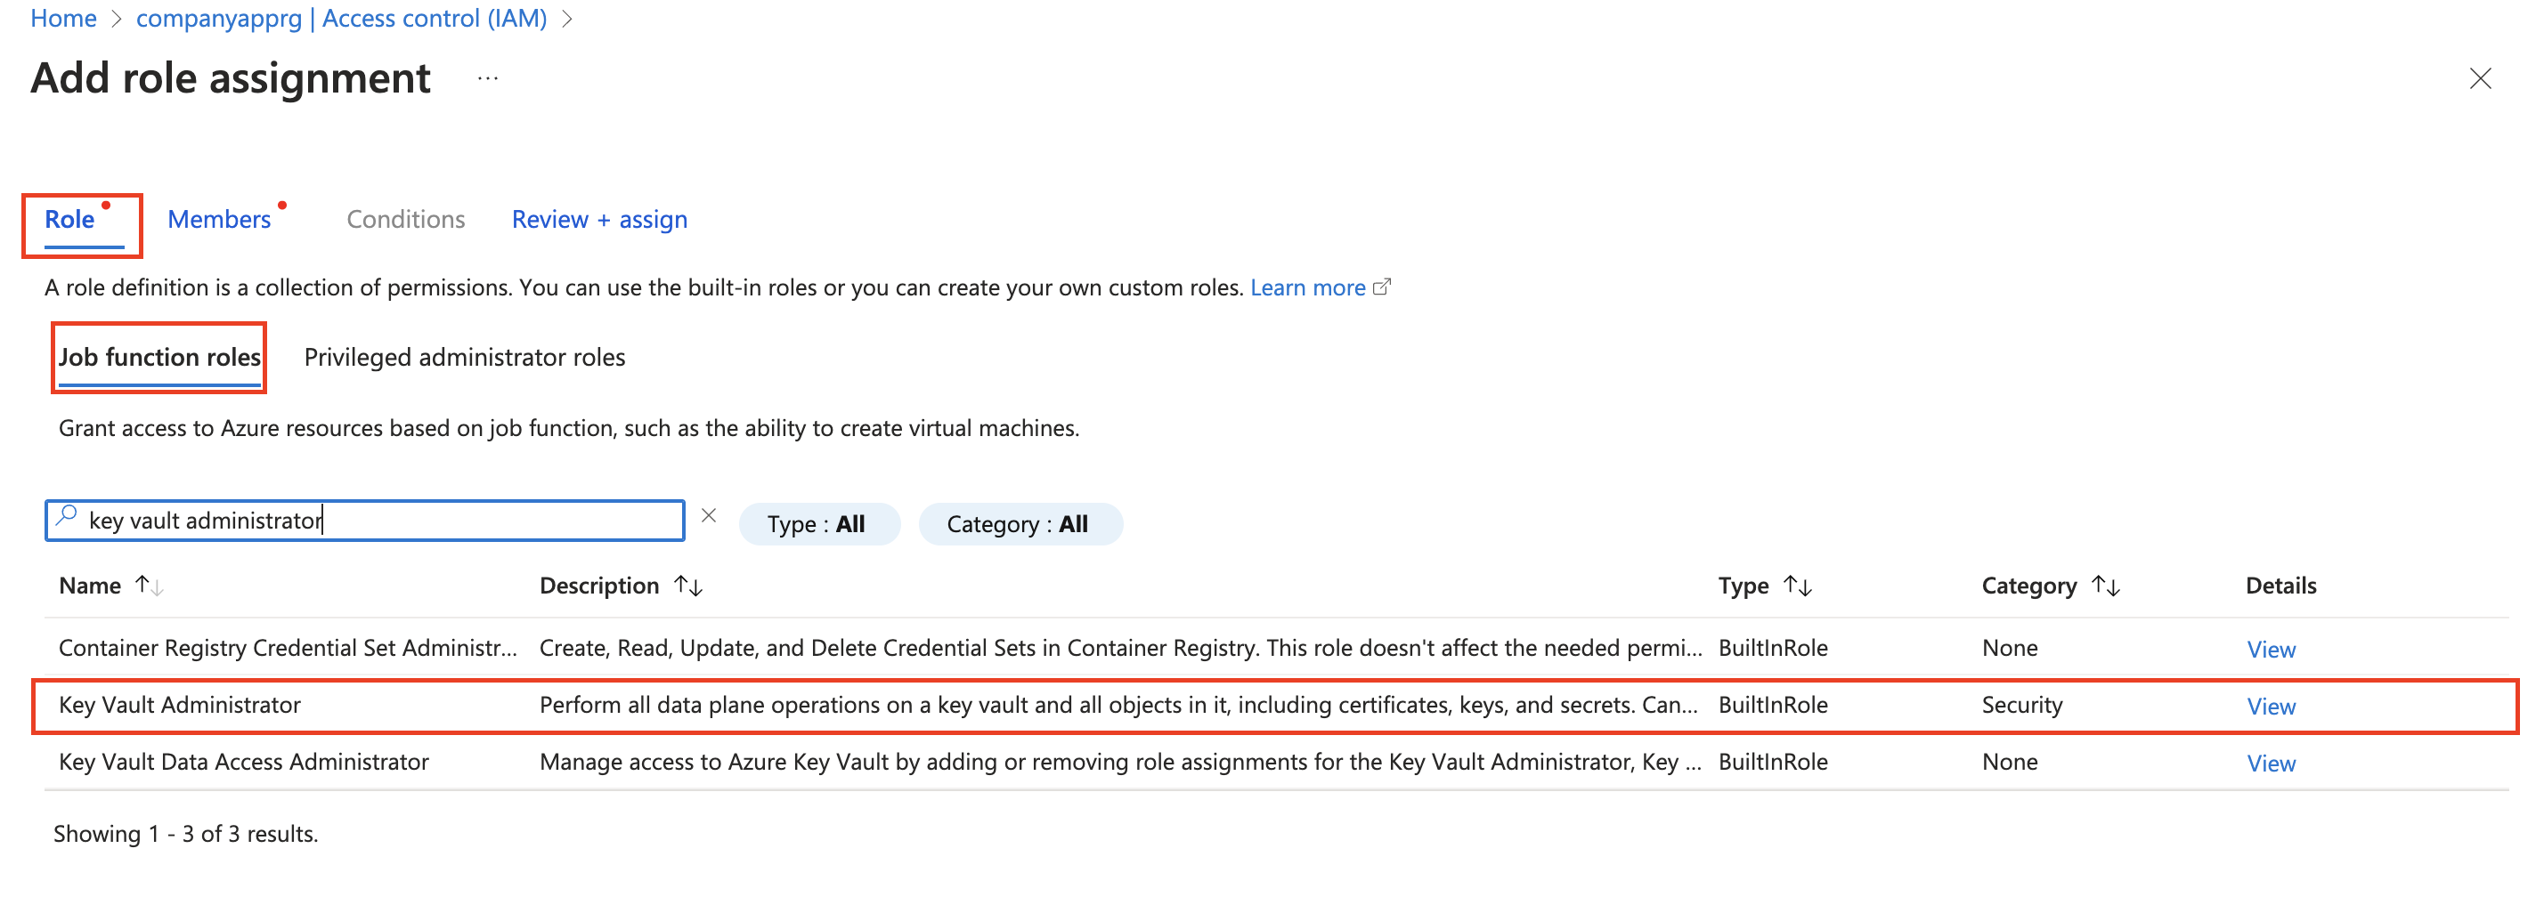Switch to the Role tab
The height and width of the screenshot is (897, 2536).
tap(69, 219)
